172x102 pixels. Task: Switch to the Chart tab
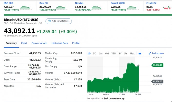click(x=24, y=43)
